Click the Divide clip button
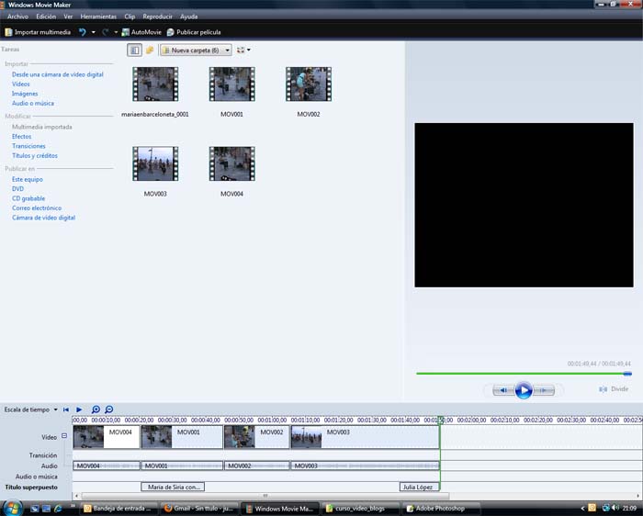Image resolution: width=643 pixels, height=516 pixels. coord(614,389)
